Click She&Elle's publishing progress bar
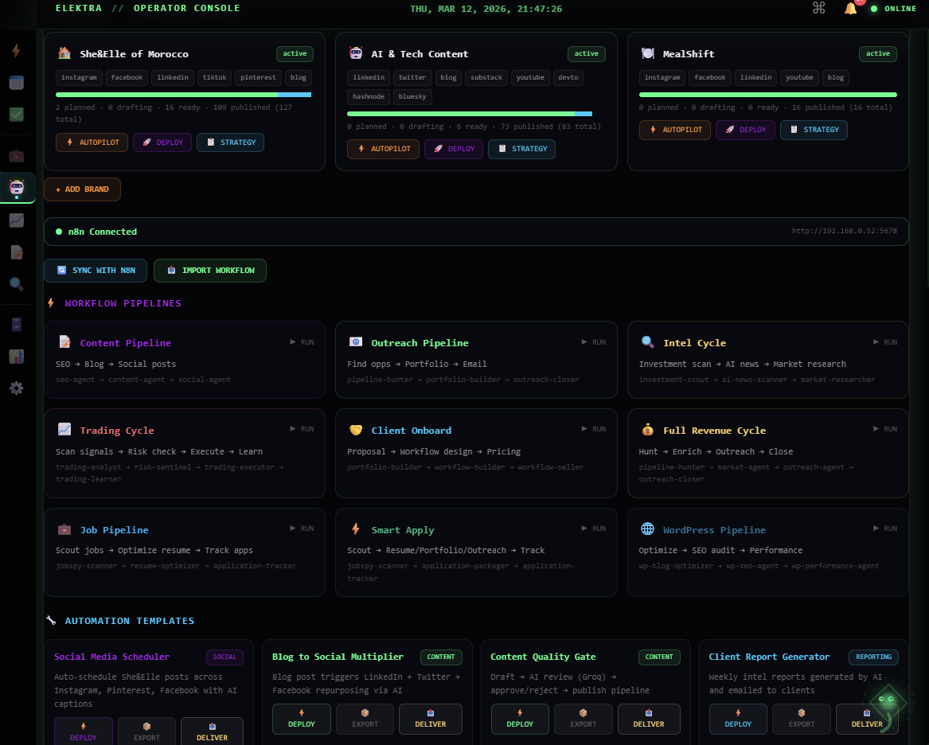 pyautogui.click(x=185, y=94)
